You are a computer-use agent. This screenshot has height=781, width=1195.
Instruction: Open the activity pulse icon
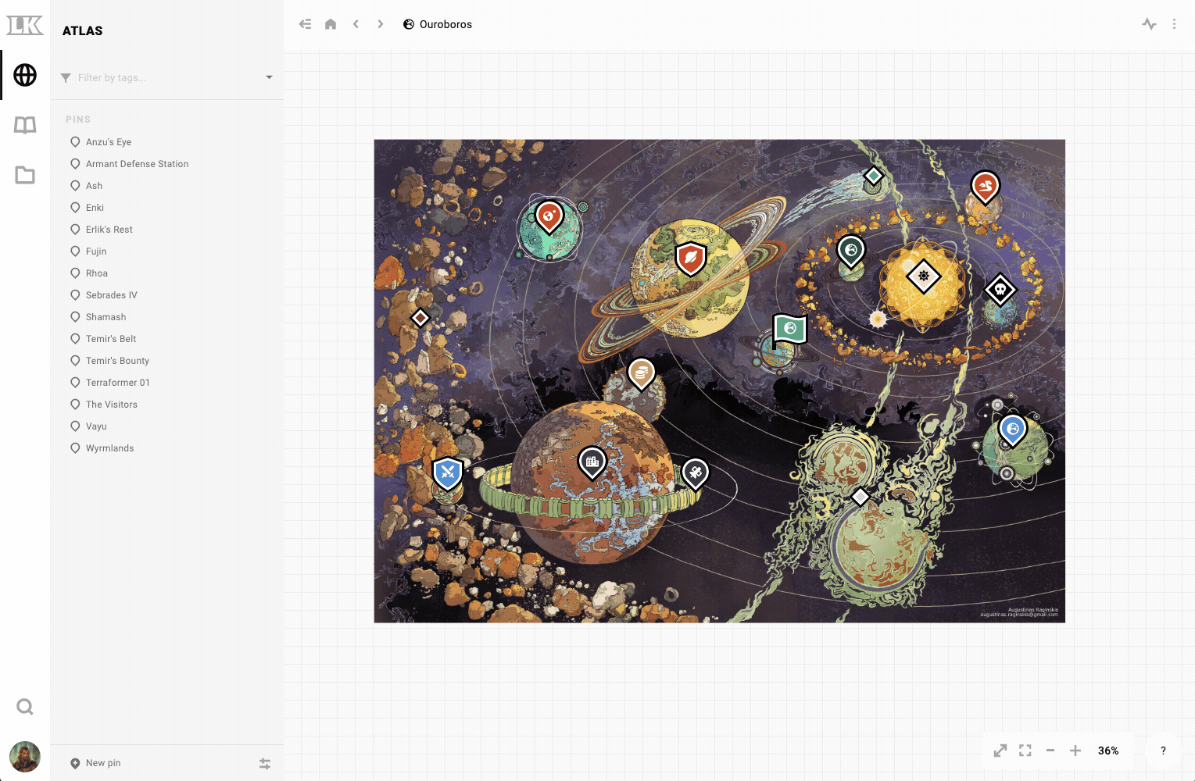tap(1149, 24)
